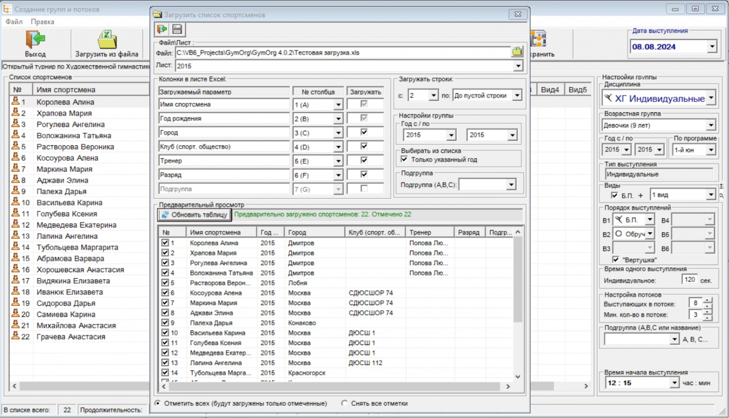Open the Лист sheet dropdown
This screenshot has height=418, width=729.
pos(517,66)
